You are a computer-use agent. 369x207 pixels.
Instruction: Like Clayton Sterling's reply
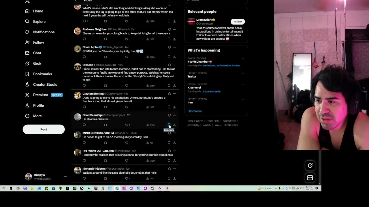coord(127,107)
